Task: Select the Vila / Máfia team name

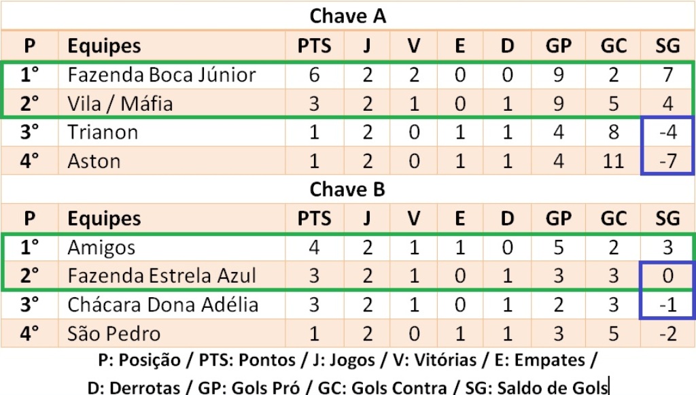Action: [120, 104]
